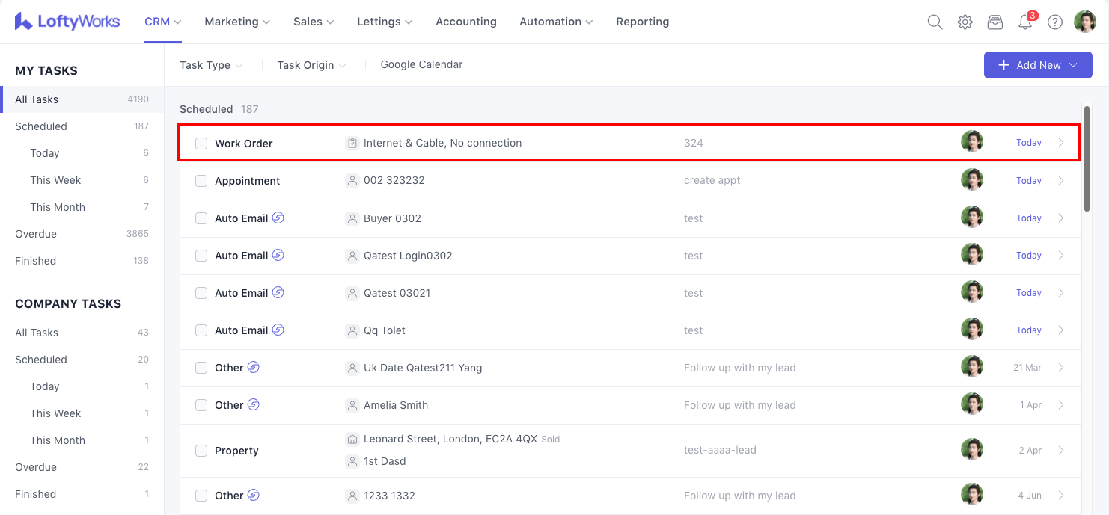The height and width of the screenshot is (515, 1109).
Task: Select the Property task checkbox
Action: [x=201, y=450]
